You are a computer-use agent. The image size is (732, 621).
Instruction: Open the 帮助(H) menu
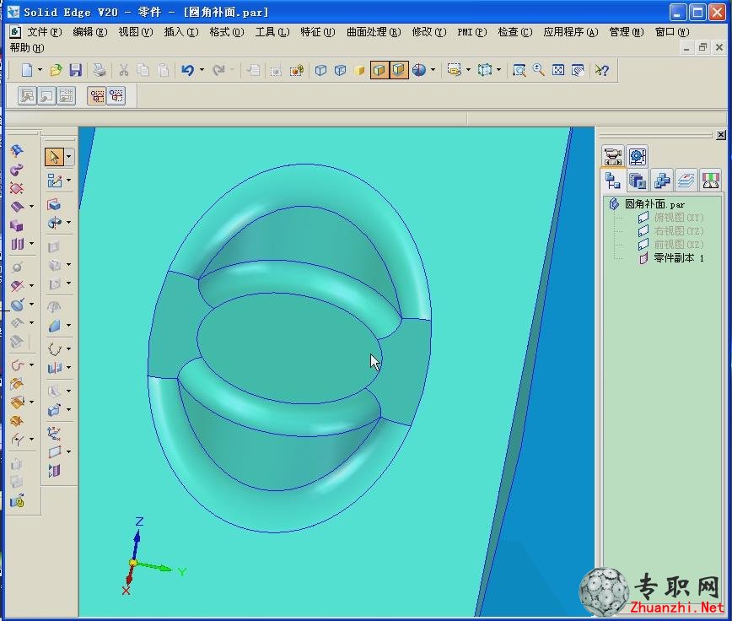27,47
